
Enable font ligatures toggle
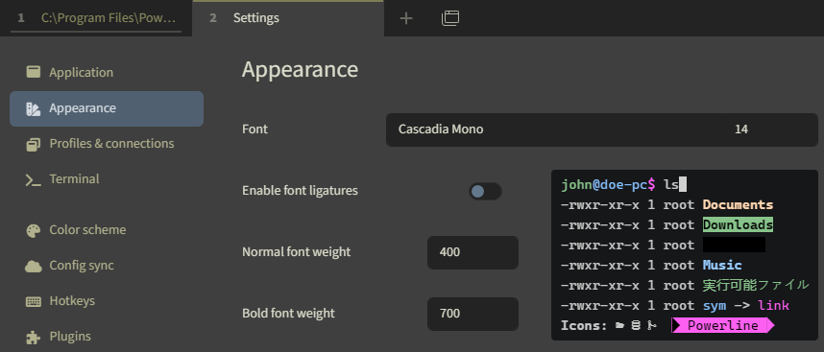click(x=485, y=192)
